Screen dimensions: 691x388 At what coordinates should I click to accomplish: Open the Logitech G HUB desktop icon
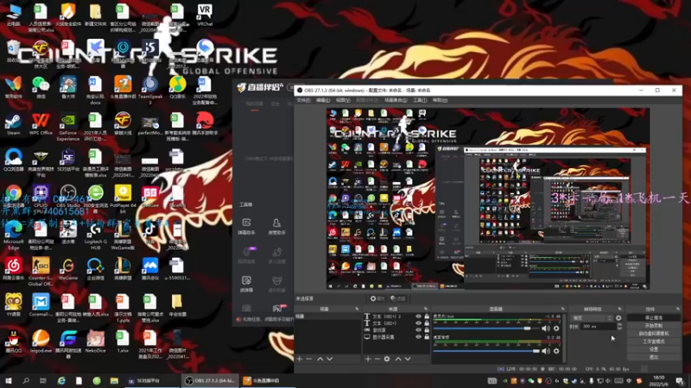coord(95,235)
